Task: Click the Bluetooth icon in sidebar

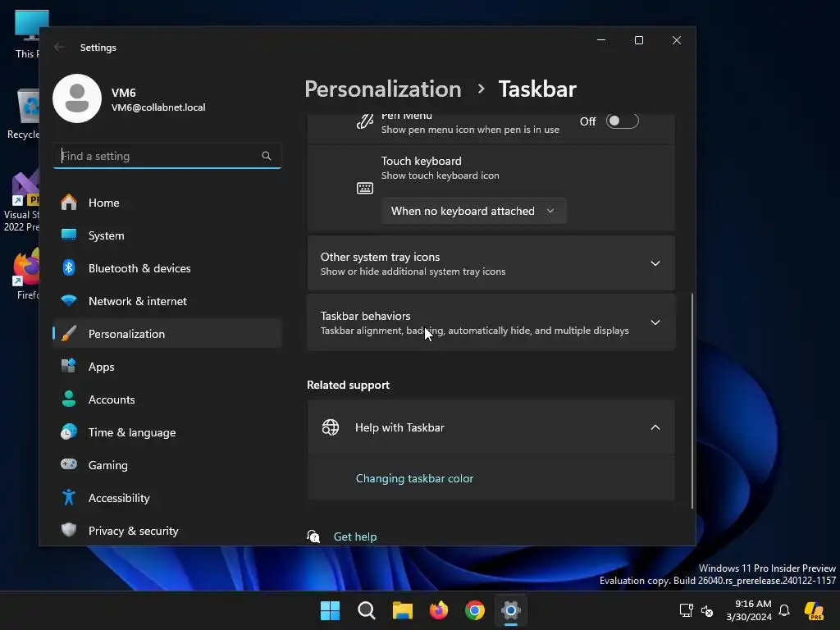Action: pos(69,268)
